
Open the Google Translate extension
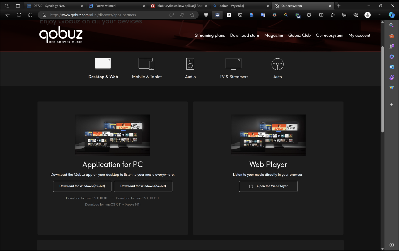click(x=263, y=15)
